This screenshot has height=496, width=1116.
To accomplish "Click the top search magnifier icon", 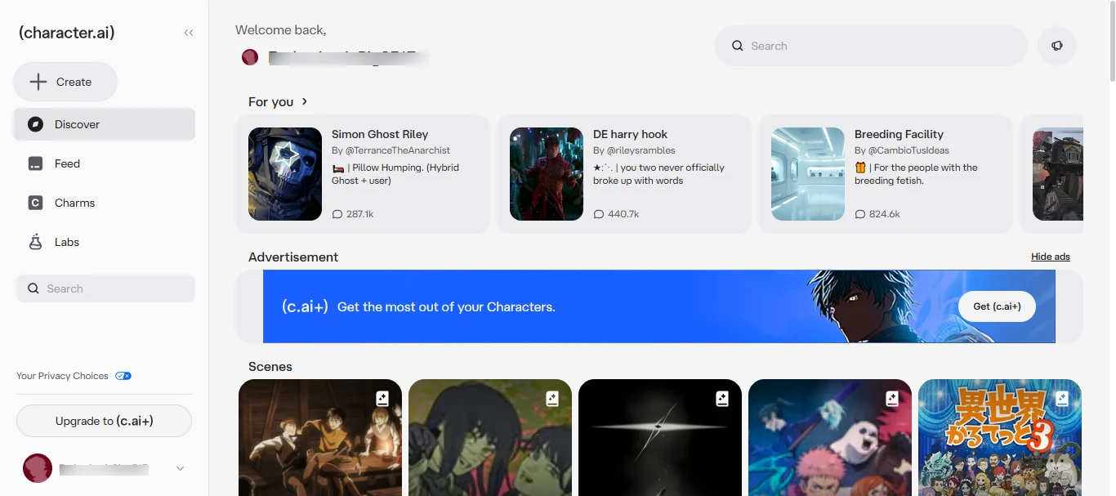I will pyautogui.click(x=737, y=46).
